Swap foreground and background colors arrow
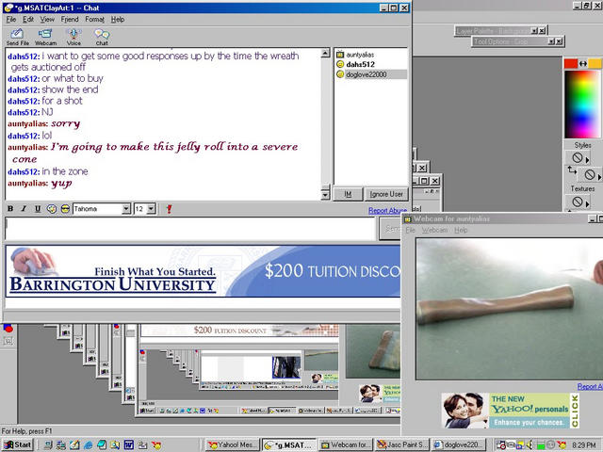The image size is (603, 452). point(583,63)
